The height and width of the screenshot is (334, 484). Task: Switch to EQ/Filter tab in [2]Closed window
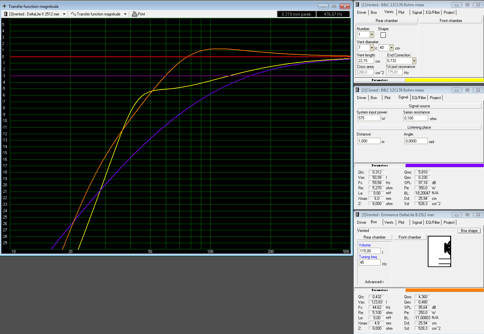tap(419, 98)
